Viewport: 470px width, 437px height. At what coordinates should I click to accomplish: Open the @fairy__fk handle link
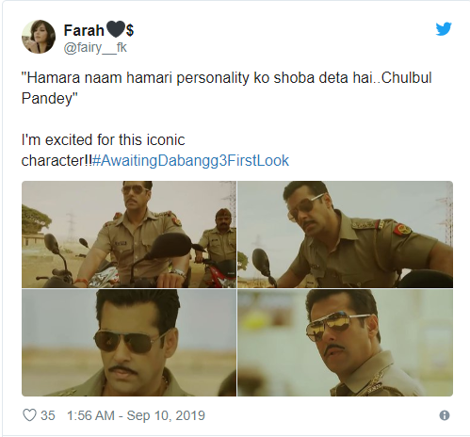[x=95, y=48]
